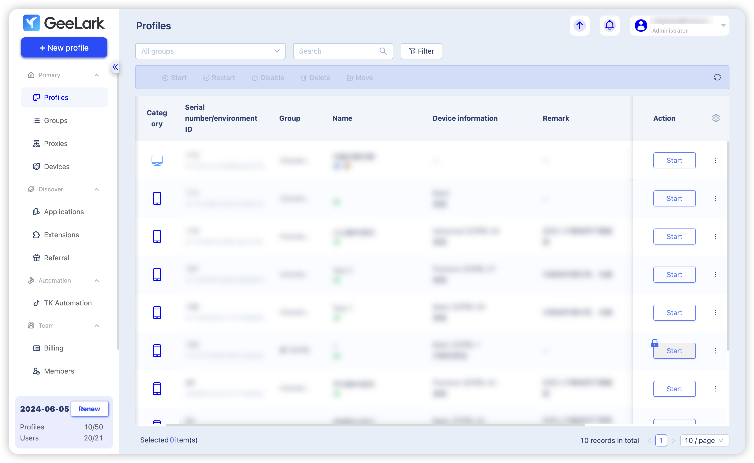Click the Group column header
Screen dimensions: 754x463
[x=290, y=118]
